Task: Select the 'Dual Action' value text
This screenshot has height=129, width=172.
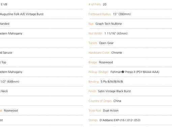Action: click(x=111, y=110)
